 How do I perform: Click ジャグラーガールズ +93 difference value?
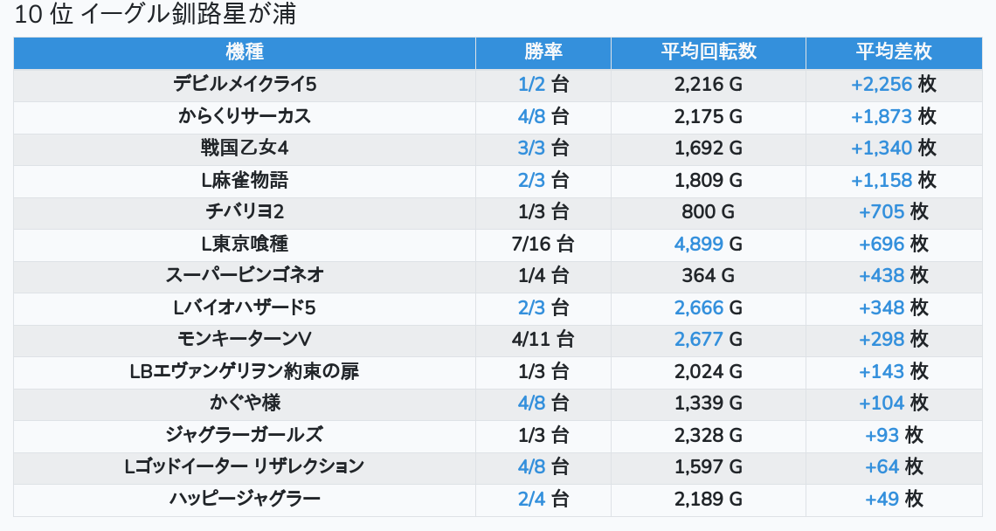pyautogui.click(x=882, y=435)
